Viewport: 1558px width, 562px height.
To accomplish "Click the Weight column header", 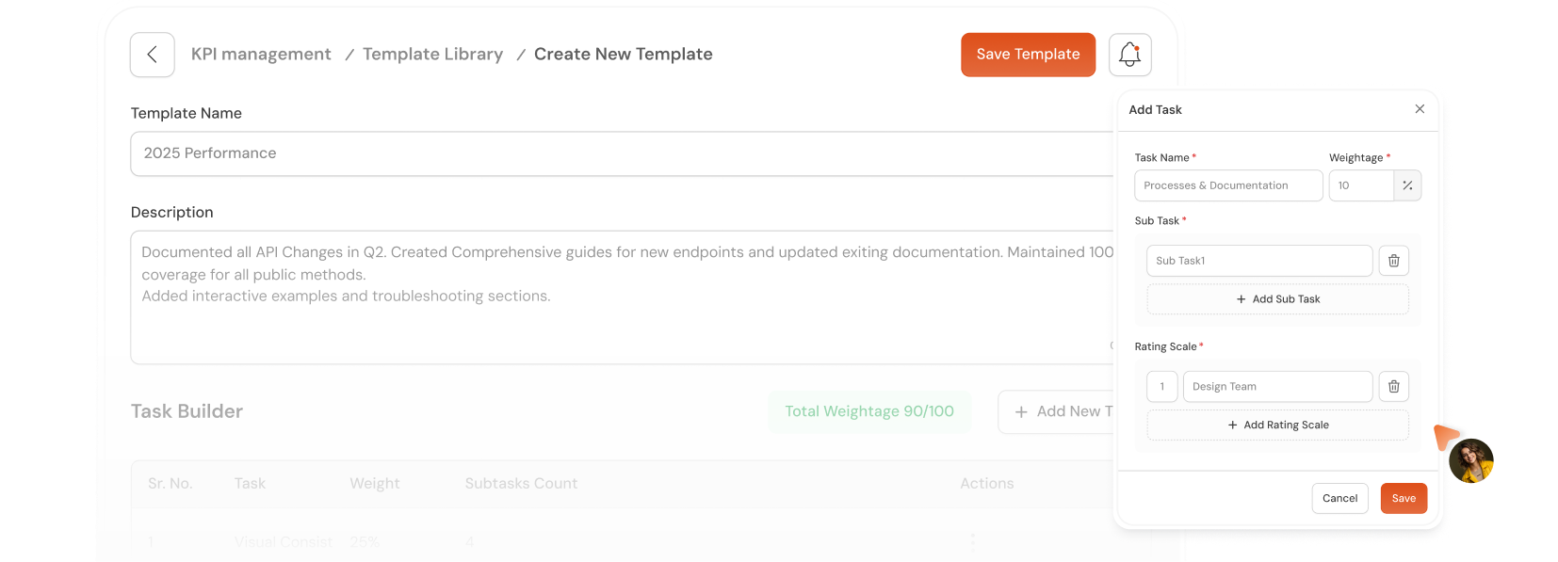I will tap(374, 484).
